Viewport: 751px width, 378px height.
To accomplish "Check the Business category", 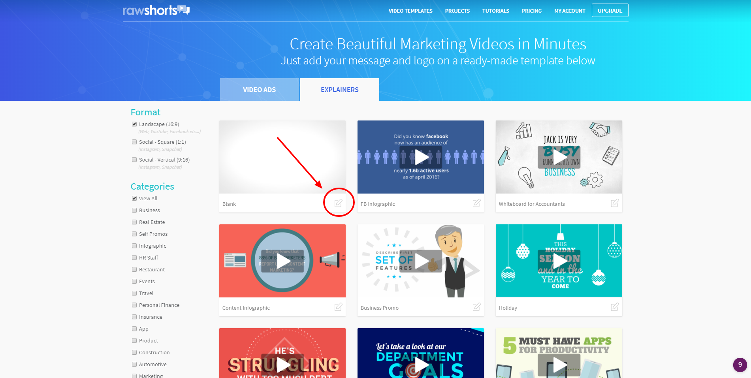I will 134,210.
